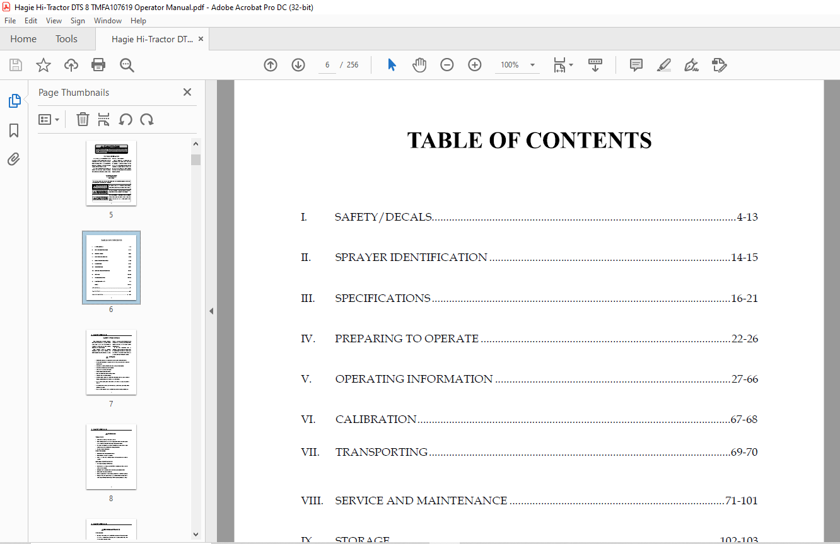Open the Attachments paperclip icon
This screenshot has height=544, width=840.
[14, 159]
